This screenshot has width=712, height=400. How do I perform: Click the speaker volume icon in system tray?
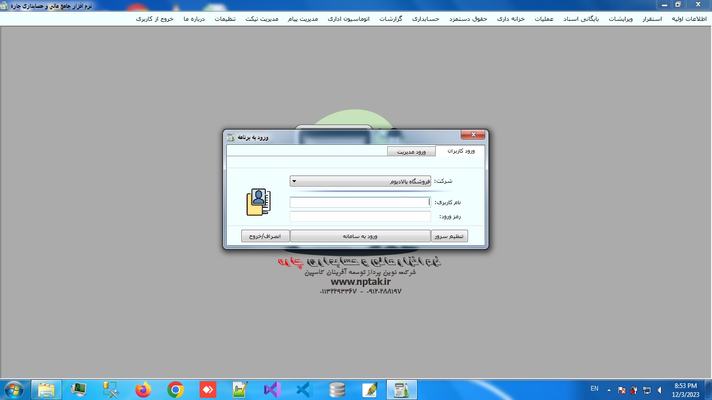(x=660, y=390)
